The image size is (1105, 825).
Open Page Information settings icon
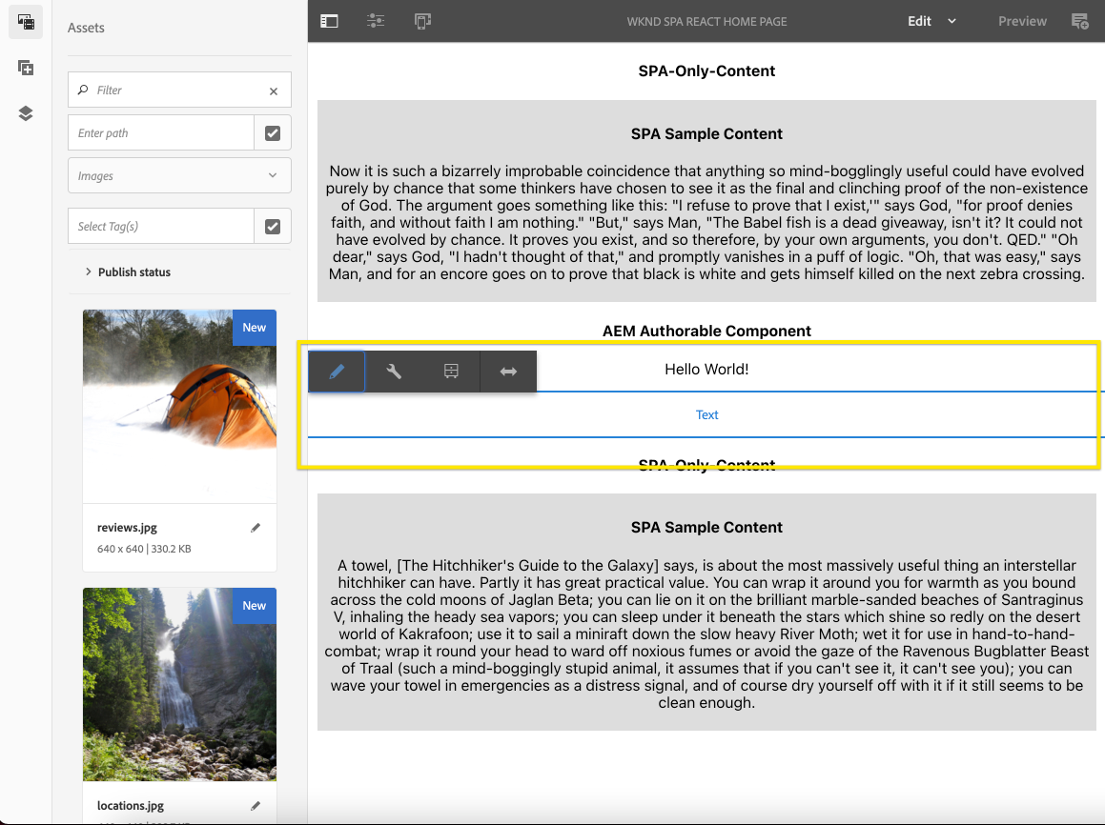pos(376,21)
